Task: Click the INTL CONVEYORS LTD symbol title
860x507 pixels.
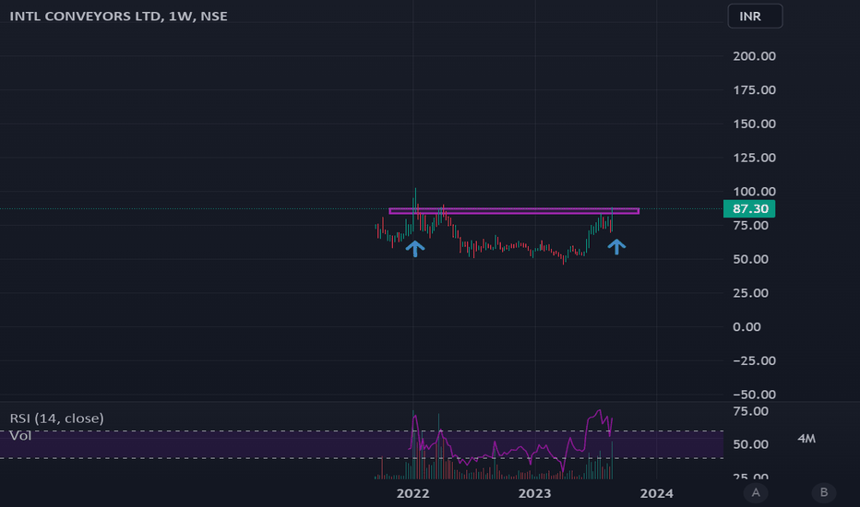Action: point(118,17)
